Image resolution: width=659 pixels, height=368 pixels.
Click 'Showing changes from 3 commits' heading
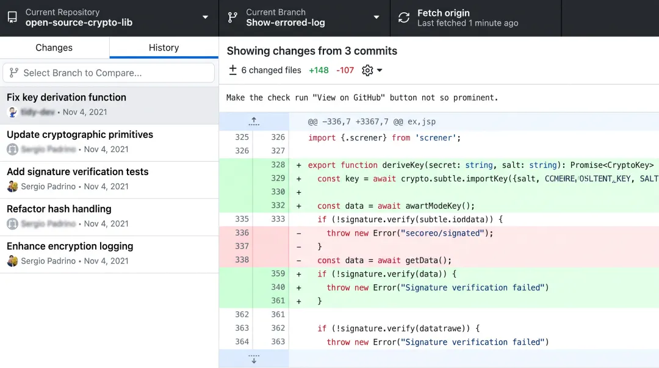312,51
